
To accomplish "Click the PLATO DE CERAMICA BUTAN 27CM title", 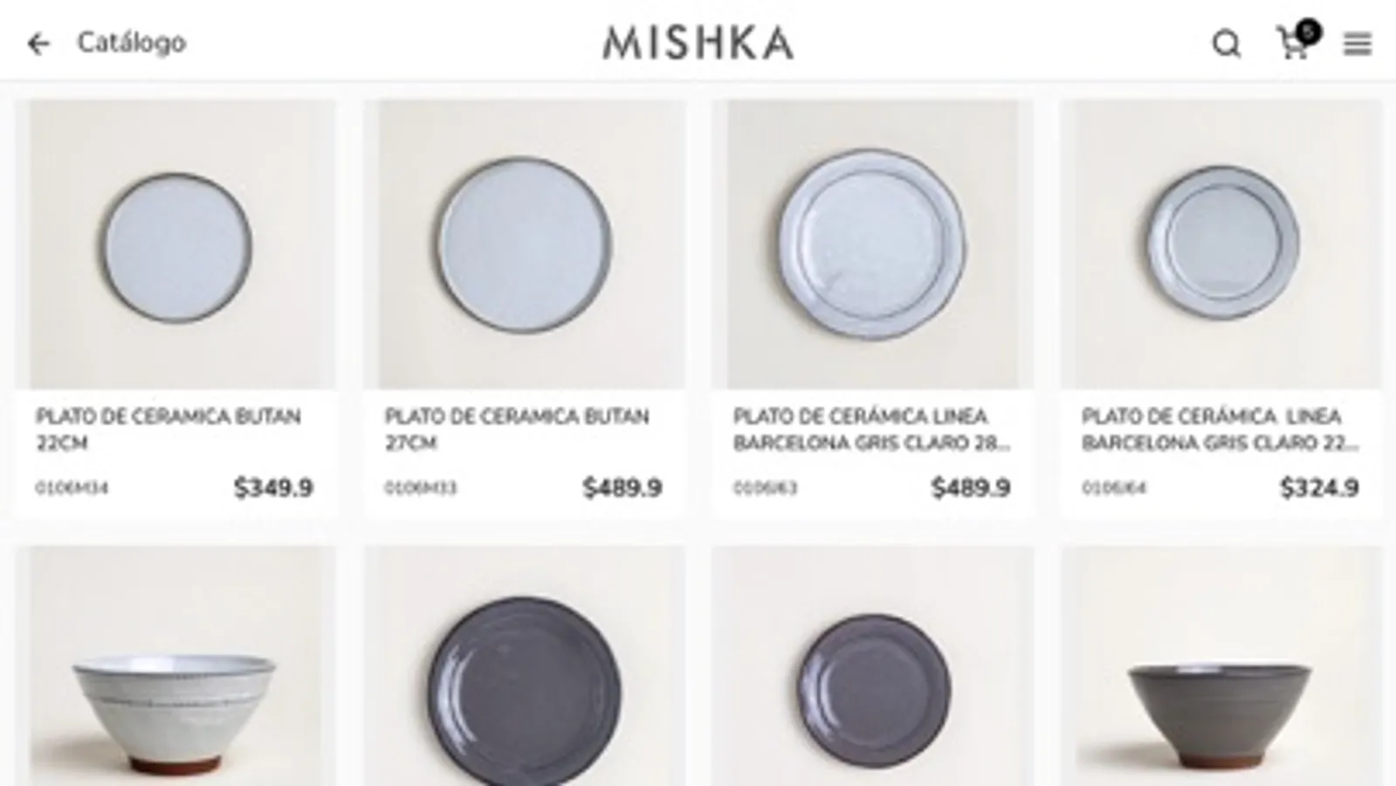I will pyautogui.click(x=517, y=429).
